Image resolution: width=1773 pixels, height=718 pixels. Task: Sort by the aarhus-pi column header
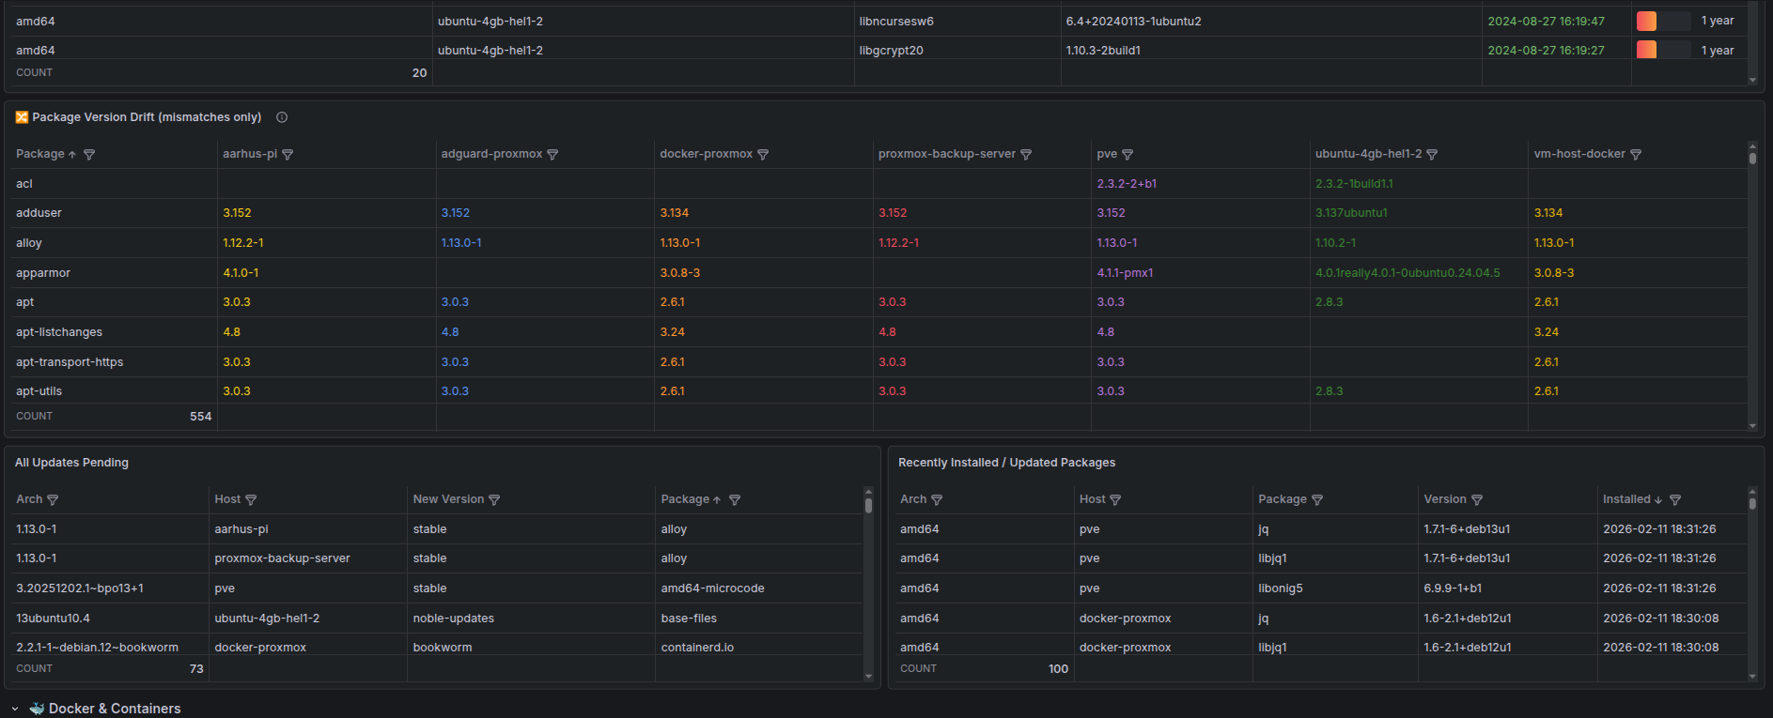[x=250, y=154]
